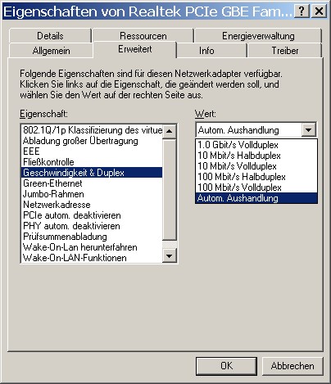Select PHY autom. deaktivieren property
The image size is (331, 384).
click(x=92, y=226)
